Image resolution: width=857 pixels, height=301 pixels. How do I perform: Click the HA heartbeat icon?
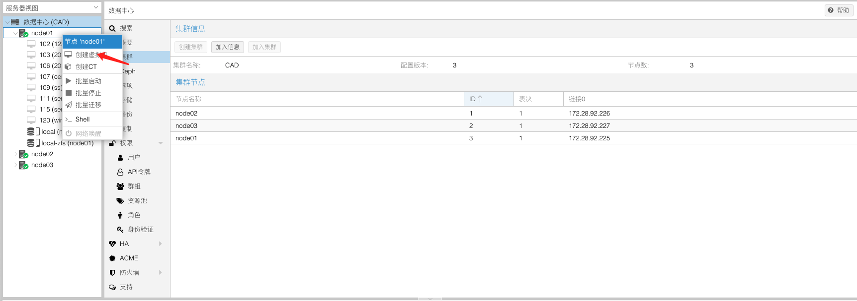[x=112, y=244]
